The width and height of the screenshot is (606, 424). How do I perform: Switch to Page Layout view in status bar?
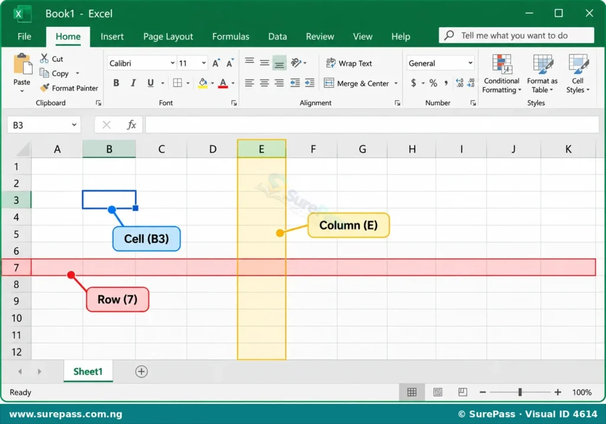(x=437, y=392)
